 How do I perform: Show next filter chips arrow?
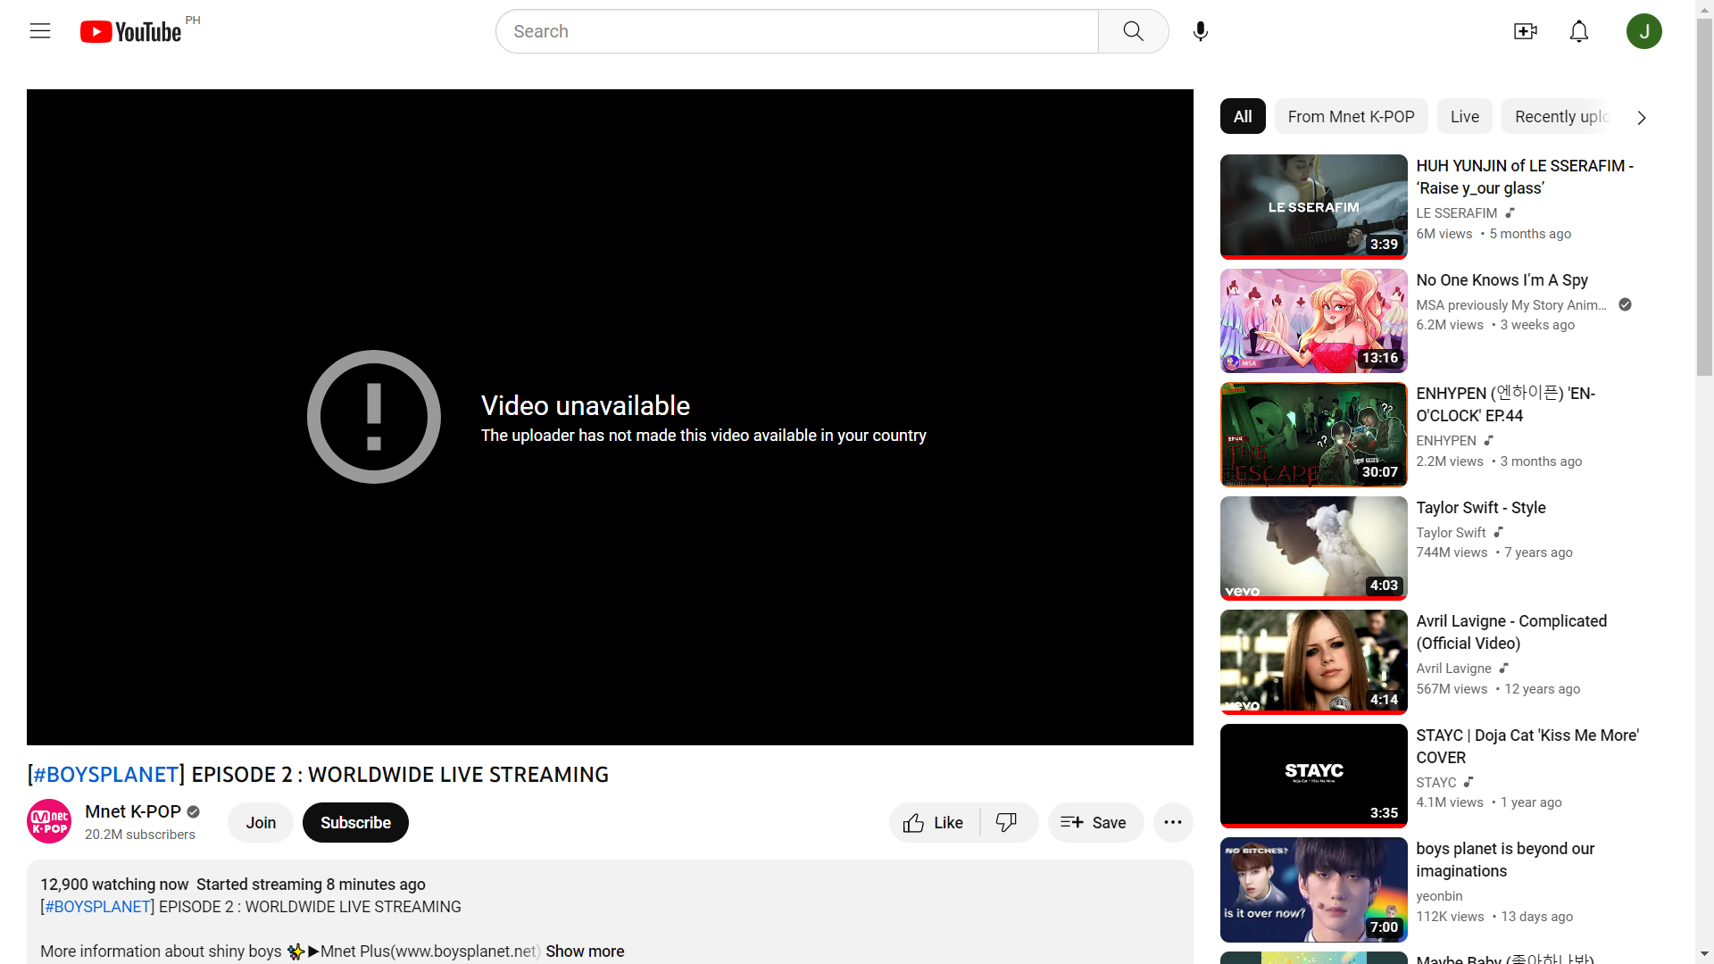[1641, 117]
